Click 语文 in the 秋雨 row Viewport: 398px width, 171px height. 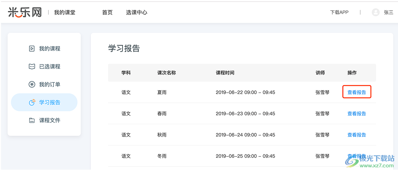[126, 135]
